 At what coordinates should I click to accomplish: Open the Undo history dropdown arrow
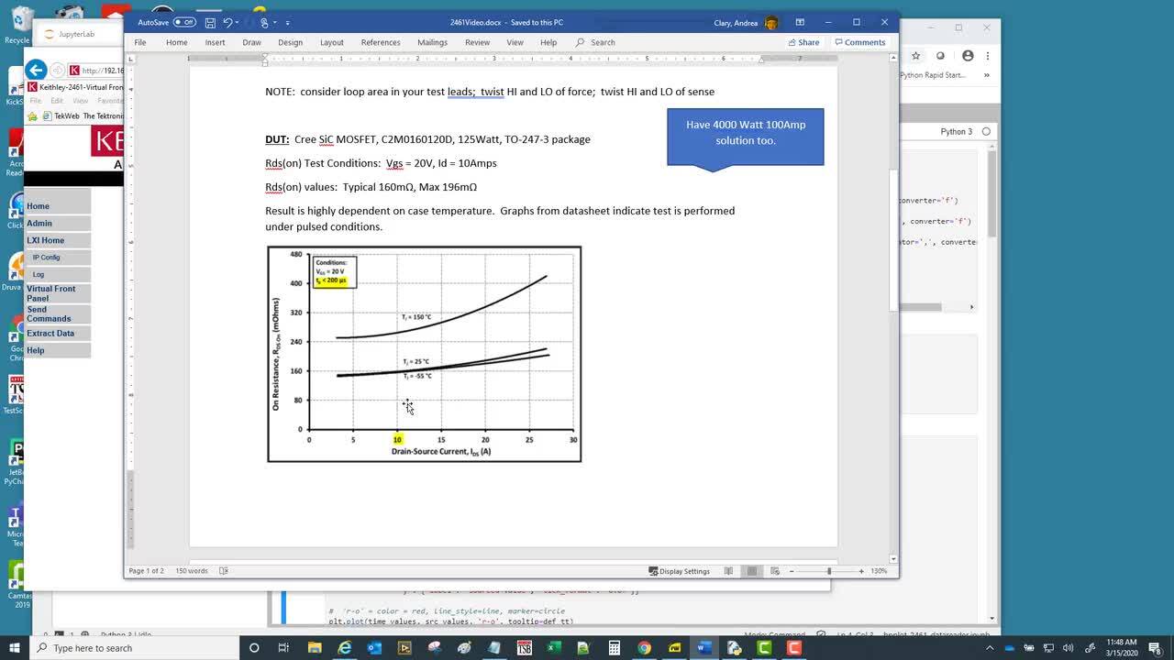pos(238,22)
